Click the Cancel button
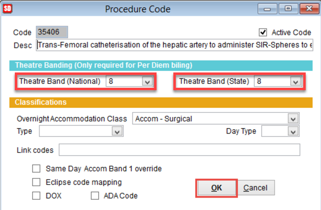321x210 pixels. pyautogui.click(x=256, y=188)
